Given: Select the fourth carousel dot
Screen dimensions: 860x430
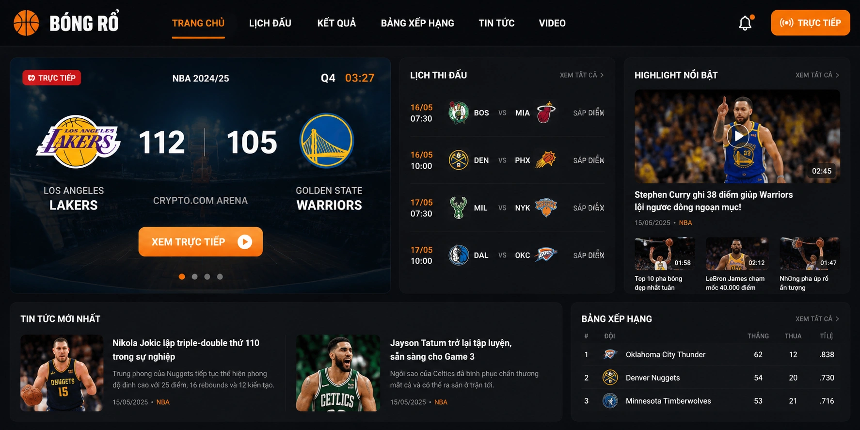Looking at the screenshot, I should point(220,277).
